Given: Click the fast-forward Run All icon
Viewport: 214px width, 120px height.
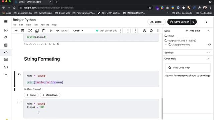Looking at the screenshot, I should (x=57, y=31).
